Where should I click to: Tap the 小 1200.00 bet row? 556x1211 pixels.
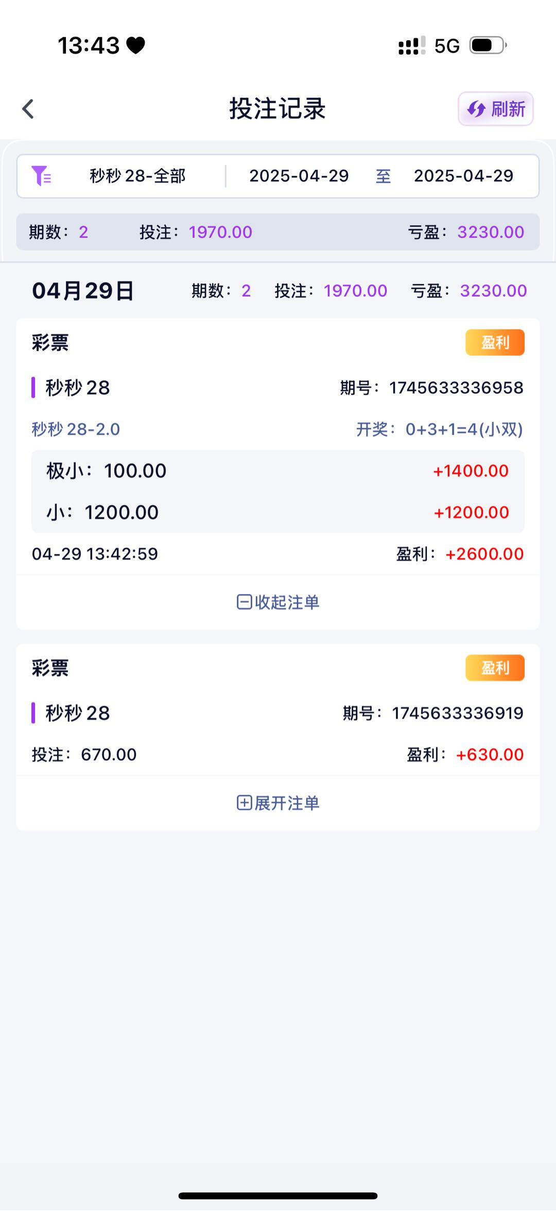tap(277, 512)
